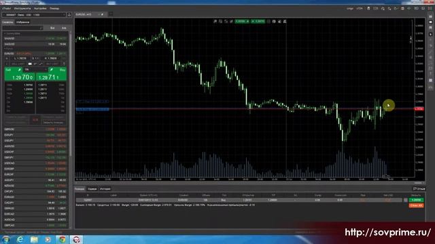Screen dimensions: 435x244
Task: Select the EURGBP symbol row
Action: pos(35,169)
